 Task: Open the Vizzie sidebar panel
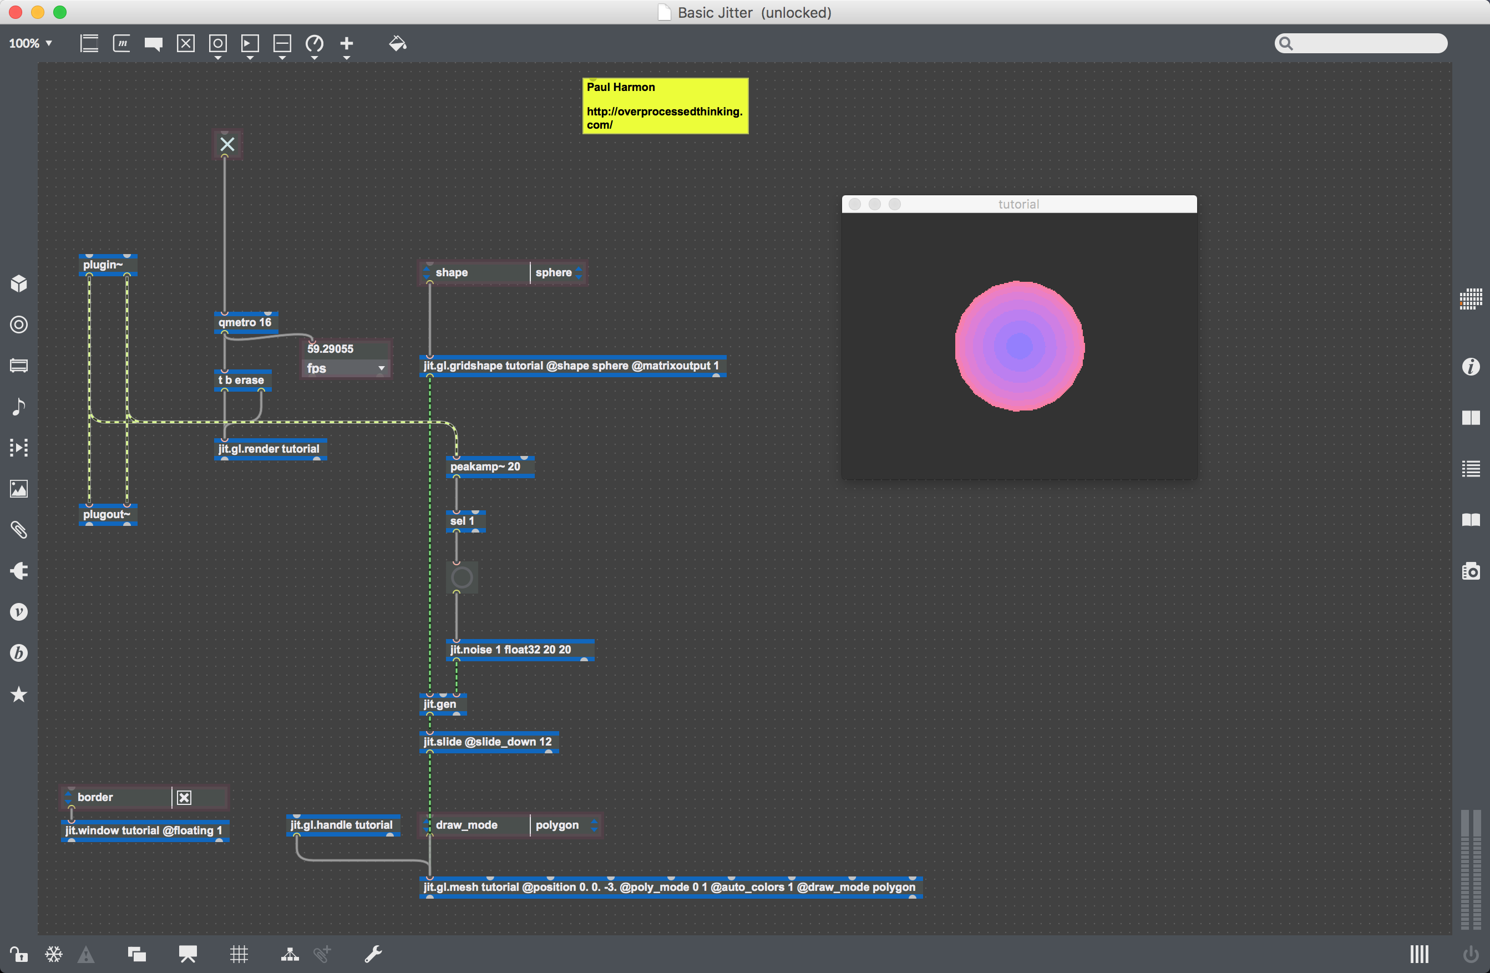19,612
